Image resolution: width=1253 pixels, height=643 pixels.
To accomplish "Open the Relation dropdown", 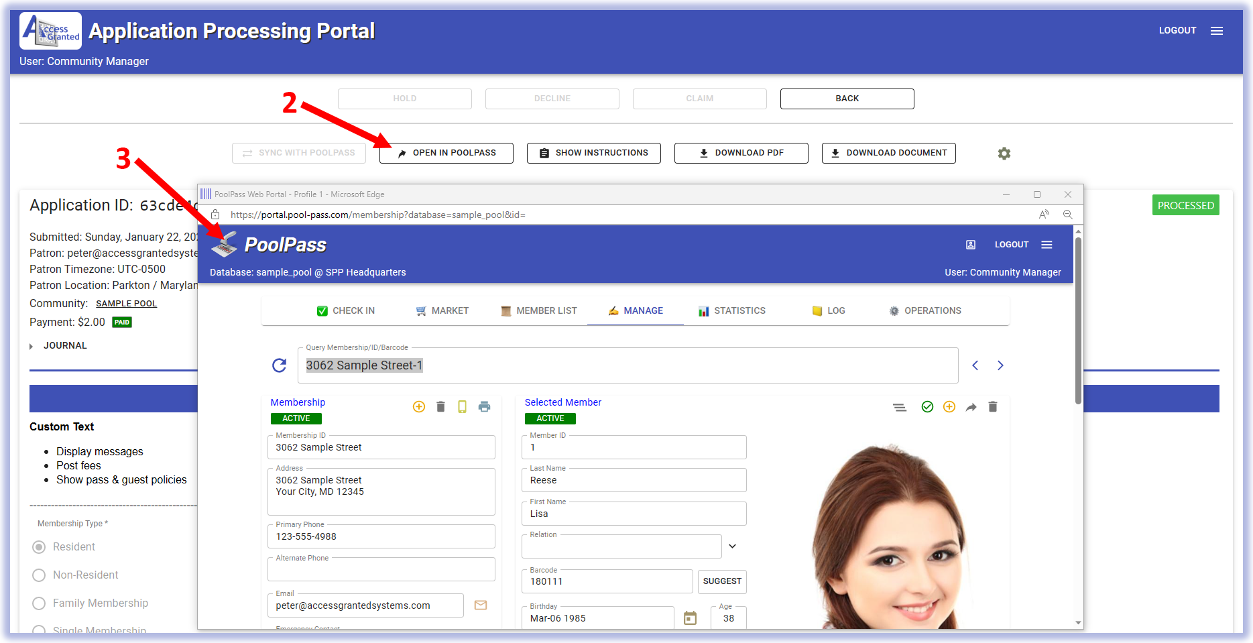I will [x=732, y=546].
